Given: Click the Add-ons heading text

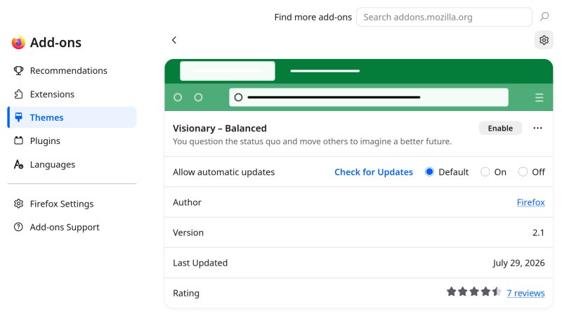Looking at the screenshot, I should click(55, 42).
